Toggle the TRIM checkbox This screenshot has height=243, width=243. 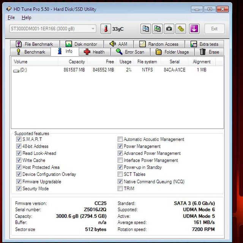pyautogui.click(x=120, y=188)
